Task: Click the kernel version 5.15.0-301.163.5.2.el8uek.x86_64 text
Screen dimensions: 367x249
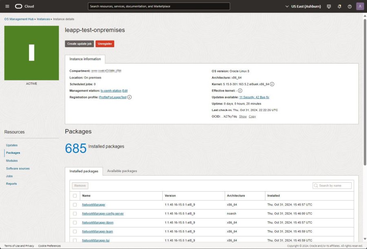Action: [246, 84]
